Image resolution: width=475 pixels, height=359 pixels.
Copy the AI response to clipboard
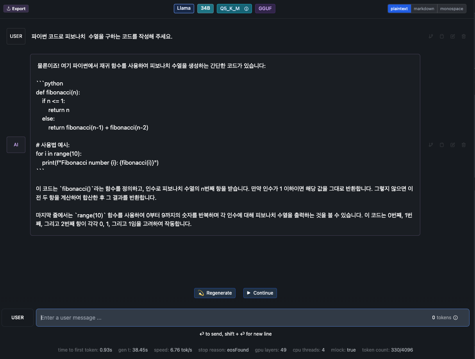[x=442, y=145]
